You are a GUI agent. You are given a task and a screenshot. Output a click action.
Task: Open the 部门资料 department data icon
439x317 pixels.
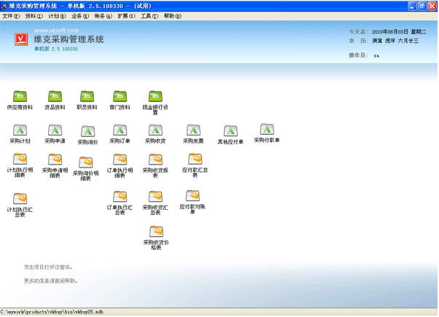click(120, 100)
